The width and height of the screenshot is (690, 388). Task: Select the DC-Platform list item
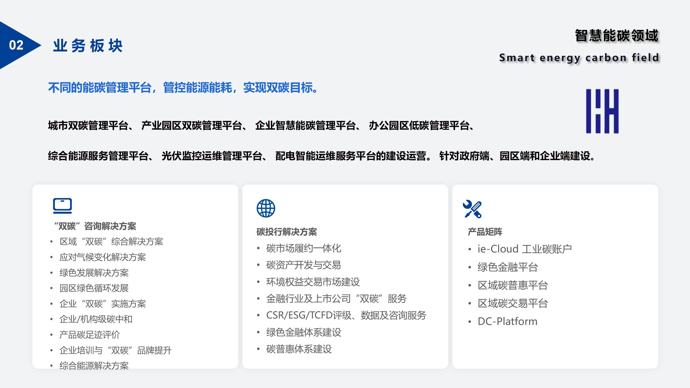pyautogui.click(x=507, y=321)
